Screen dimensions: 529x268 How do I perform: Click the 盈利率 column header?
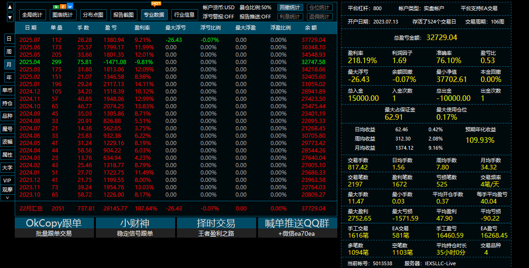[x=142, y=28]
